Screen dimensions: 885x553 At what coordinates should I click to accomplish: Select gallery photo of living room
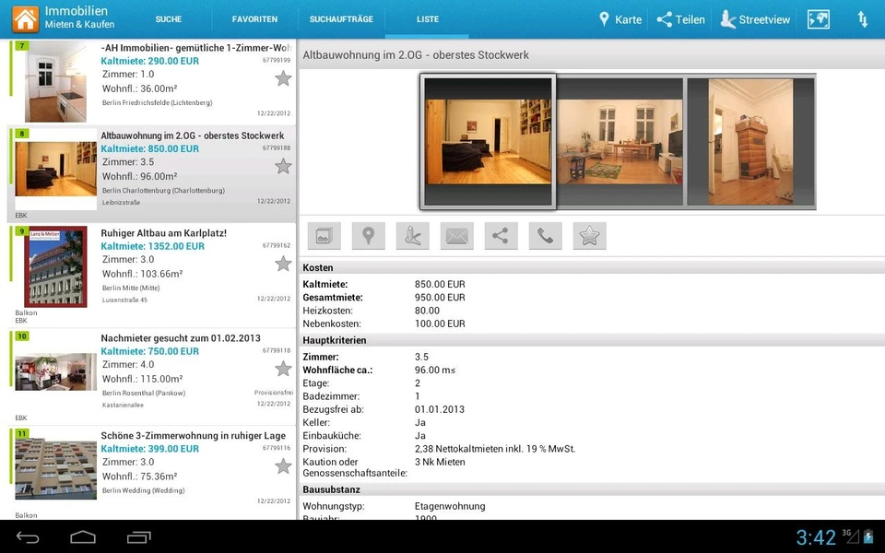[x=619, y=142]
